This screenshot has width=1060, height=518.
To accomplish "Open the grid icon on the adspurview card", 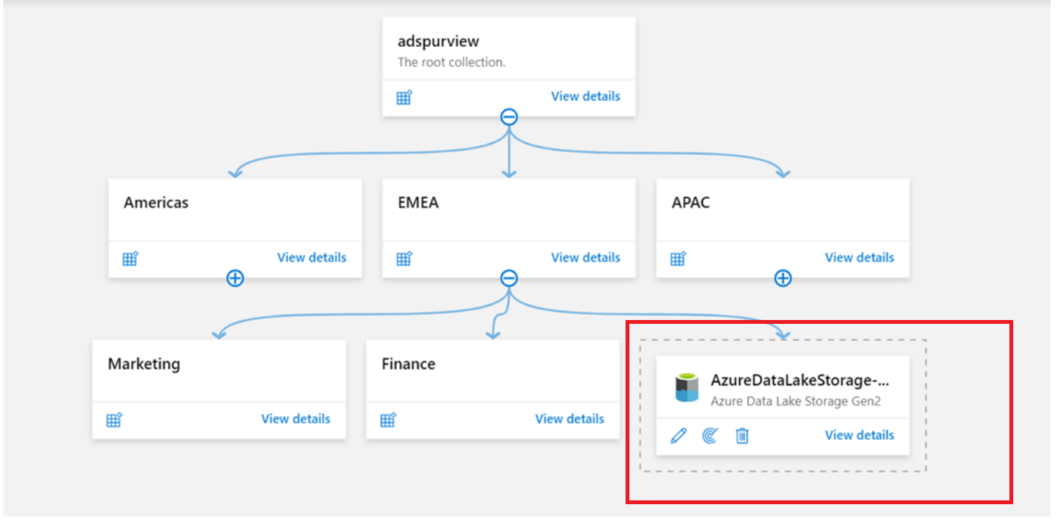I will point(404,97).
